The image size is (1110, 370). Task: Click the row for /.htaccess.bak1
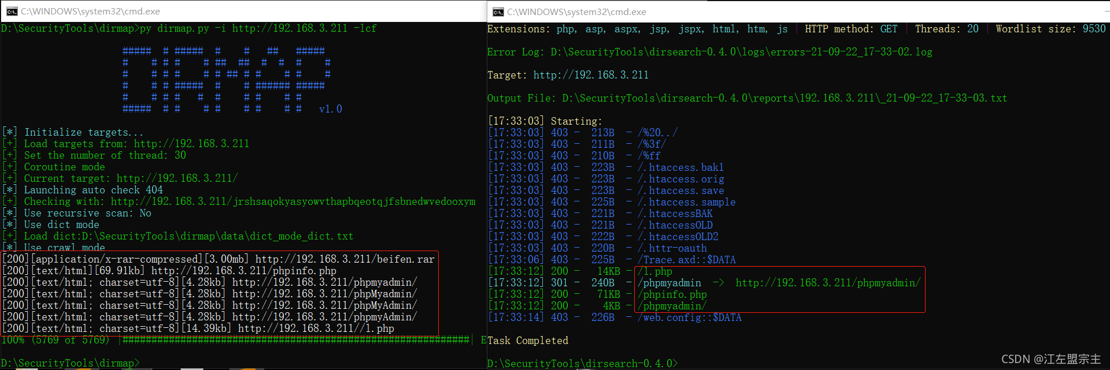click(x=606, y=167)
